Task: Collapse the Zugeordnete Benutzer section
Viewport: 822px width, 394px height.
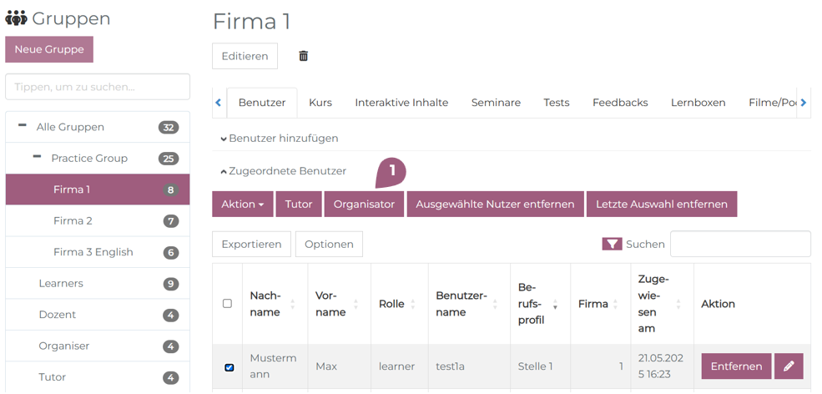Action: [x=283, y=171]
